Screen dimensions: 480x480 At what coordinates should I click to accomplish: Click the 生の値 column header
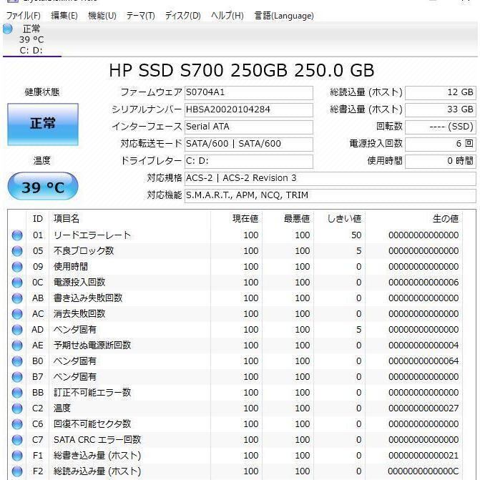pos(414,219)
